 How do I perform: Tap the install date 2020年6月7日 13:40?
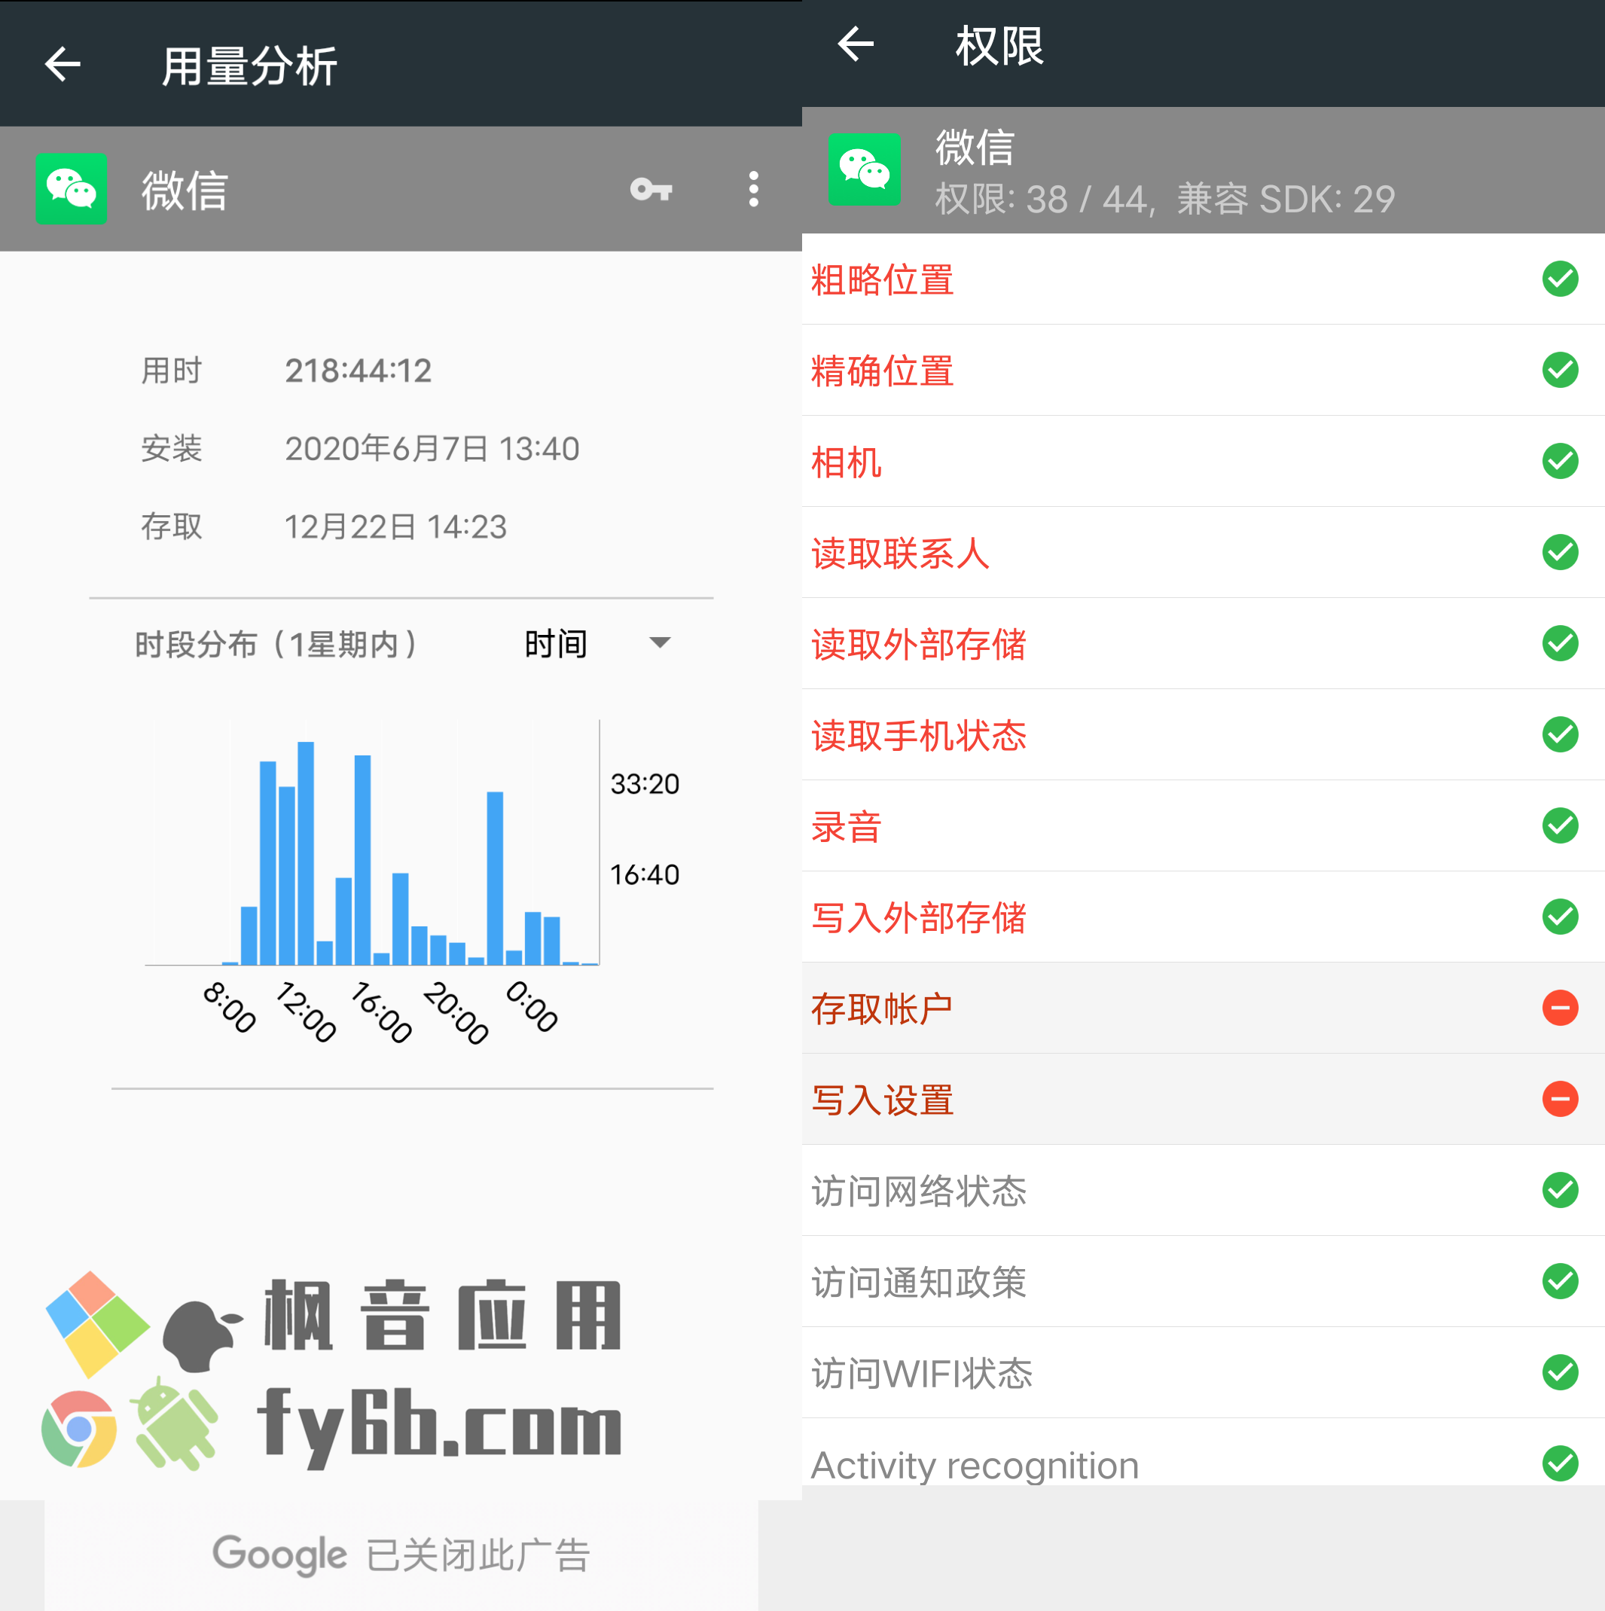[432, 449]
